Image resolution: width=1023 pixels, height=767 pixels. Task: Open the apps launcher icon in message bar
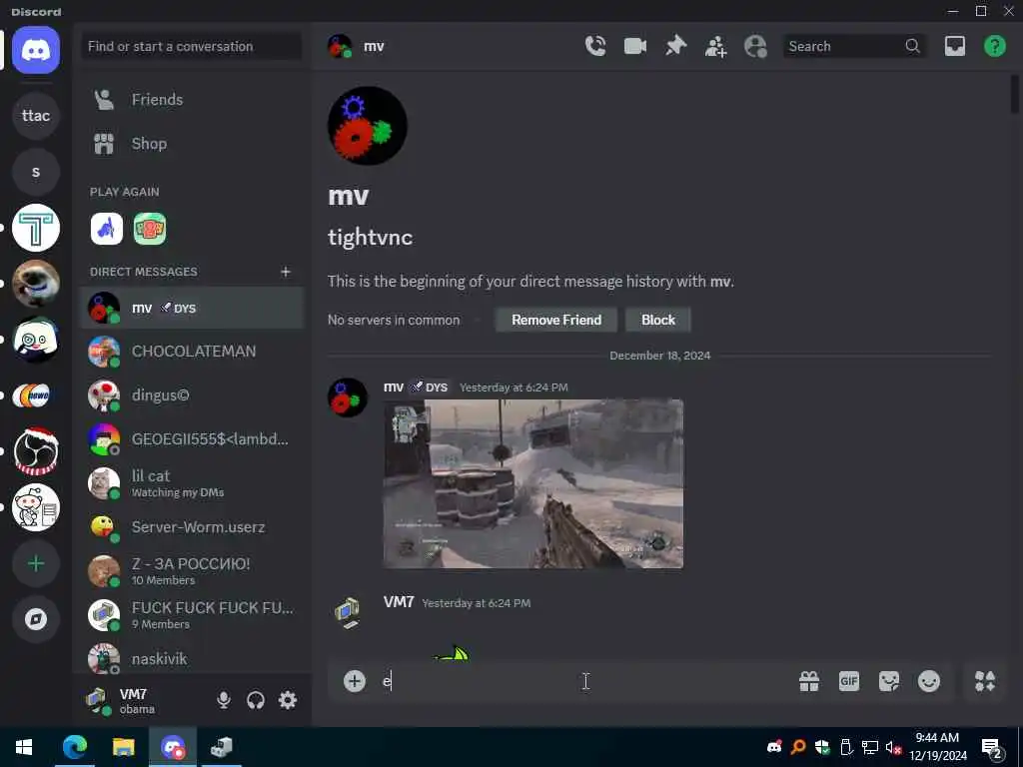984,681
